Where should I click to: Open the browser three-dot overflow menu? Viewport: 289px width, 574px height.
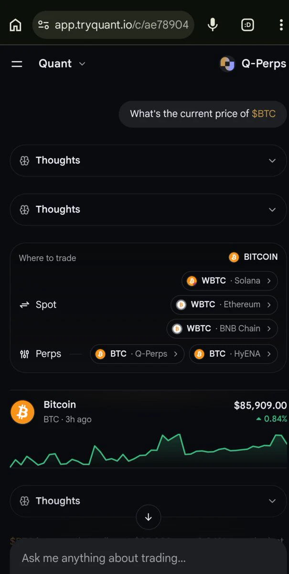[x=281, y=25]
